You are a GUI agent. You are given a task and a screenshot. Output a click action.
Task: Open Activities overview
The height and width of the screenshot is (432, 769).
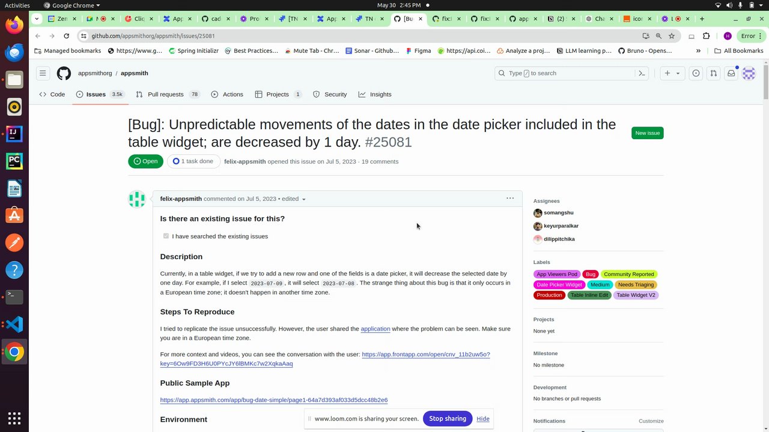tap(17, 5)
